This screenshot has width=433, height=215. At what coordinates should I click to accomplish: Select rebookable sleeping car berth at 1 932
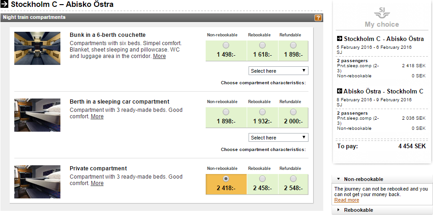click(x=262, y=112)
